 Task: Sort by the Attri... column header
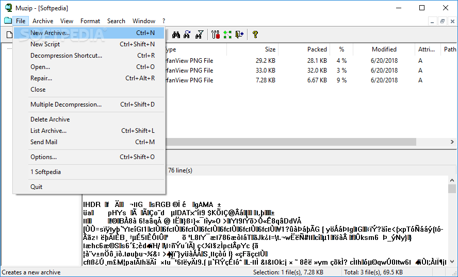tap(428, 49)
